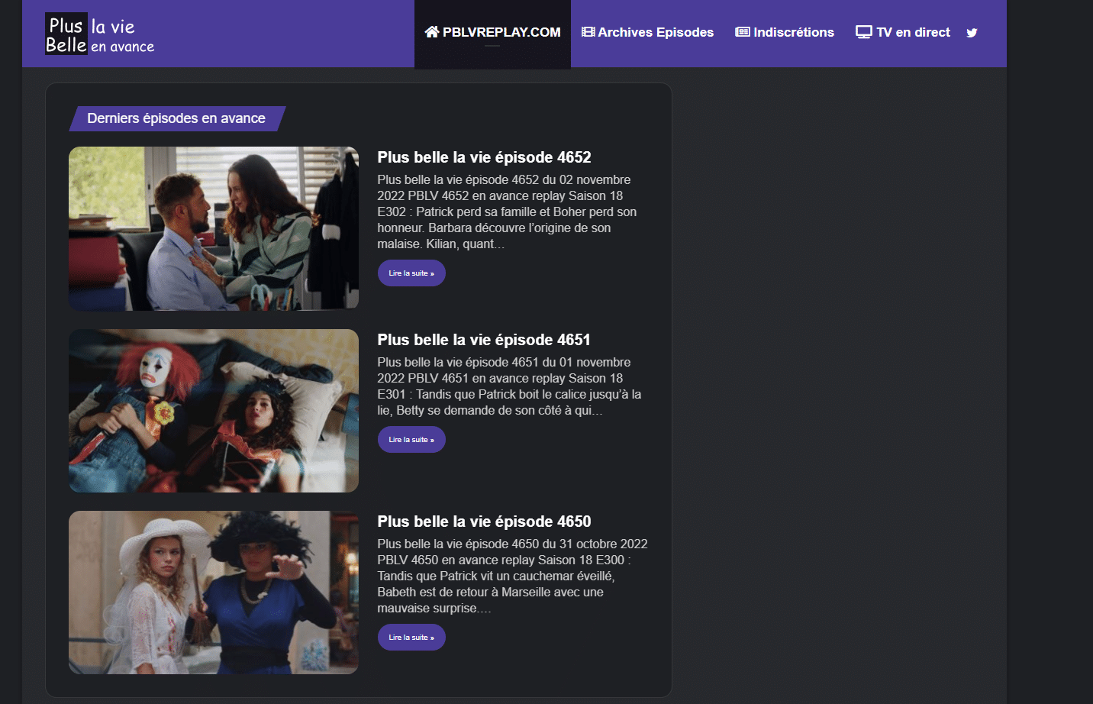Click title Plus belle la vie épisode 4650

coord(484,522)
